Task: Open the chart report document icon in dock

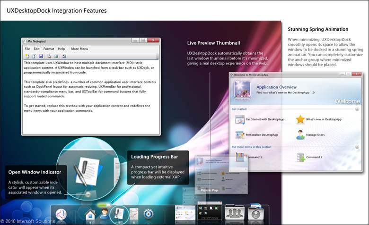Action: pos(134,214)
